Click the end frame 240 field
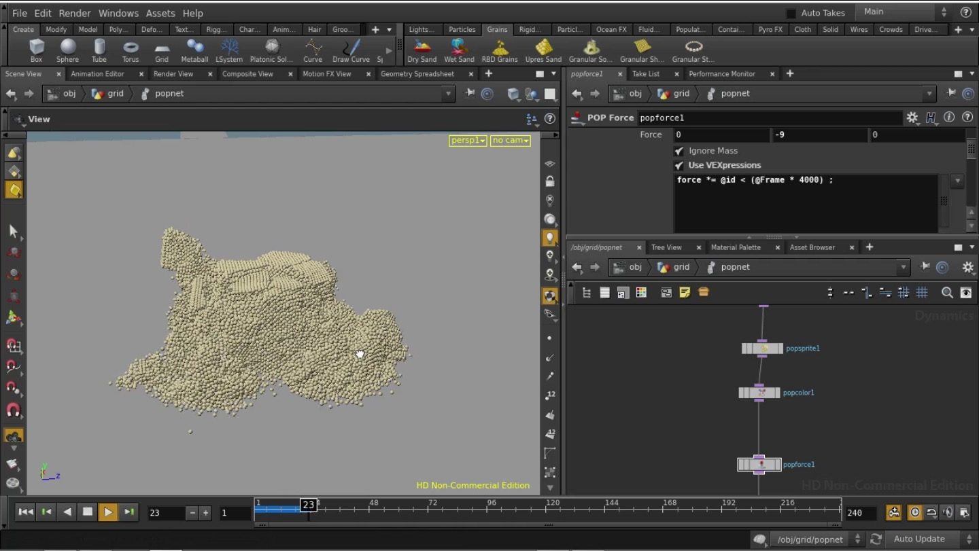 (861, 513)
